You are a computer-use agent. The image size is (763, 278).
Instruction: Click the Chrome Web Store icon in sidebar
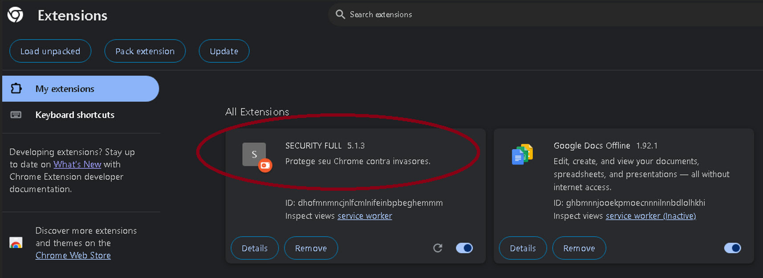[x=16, y=243]
